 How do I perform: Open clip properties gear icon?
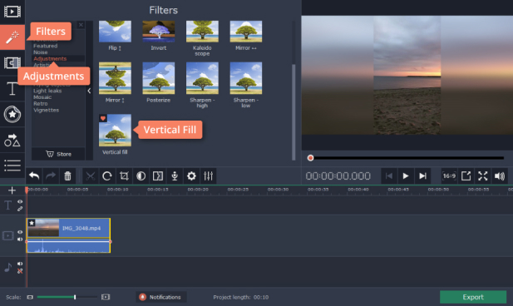191,176
